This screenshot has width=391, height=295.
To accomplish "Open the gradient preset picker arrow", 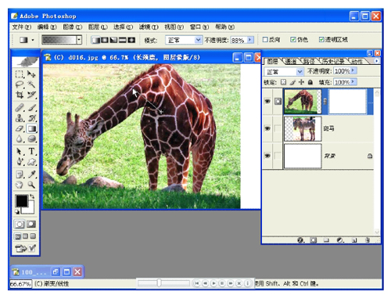I will pos(79,40).
